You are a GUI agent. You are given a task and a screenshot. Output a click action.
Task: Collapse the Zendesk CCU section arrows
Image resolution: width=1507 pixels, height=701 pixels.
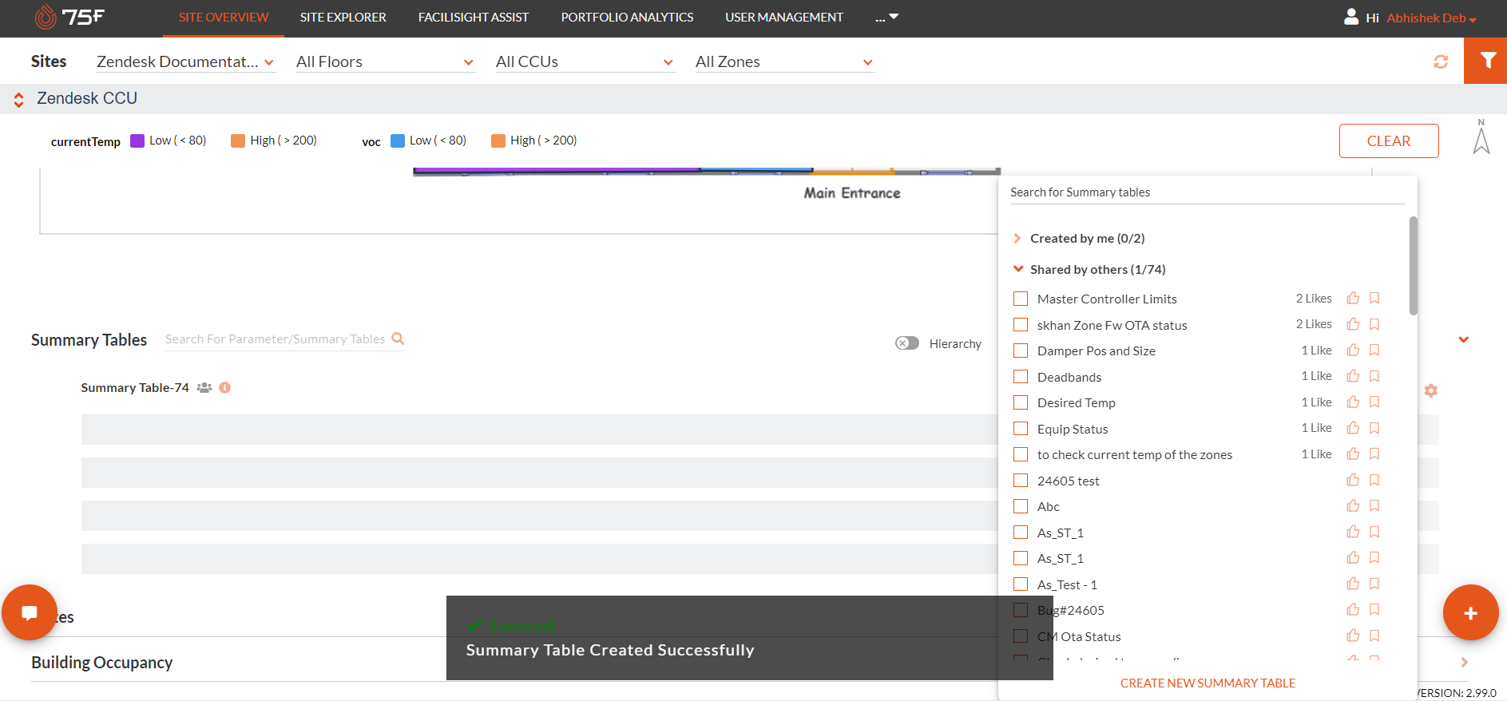point(18,100)
